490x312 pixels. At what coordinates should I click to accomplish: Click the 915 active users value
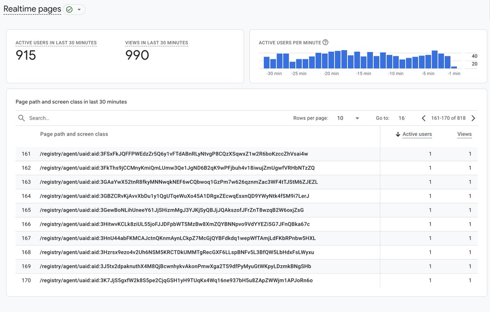coord(26,55)
